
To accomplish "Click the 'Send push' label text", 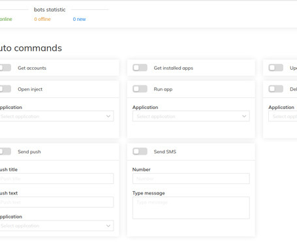I will pyautogui.click(x=29, y=152).
